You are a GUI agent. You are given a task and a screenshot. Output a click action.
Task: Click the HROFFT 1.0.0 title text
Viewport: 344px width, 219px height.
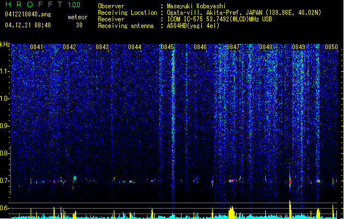click(43, 4)
